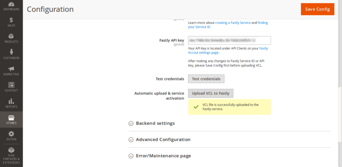Open Find Partners & Extensions icon
The height and width of the screenshot is (167, 342).
click(11, 150)
